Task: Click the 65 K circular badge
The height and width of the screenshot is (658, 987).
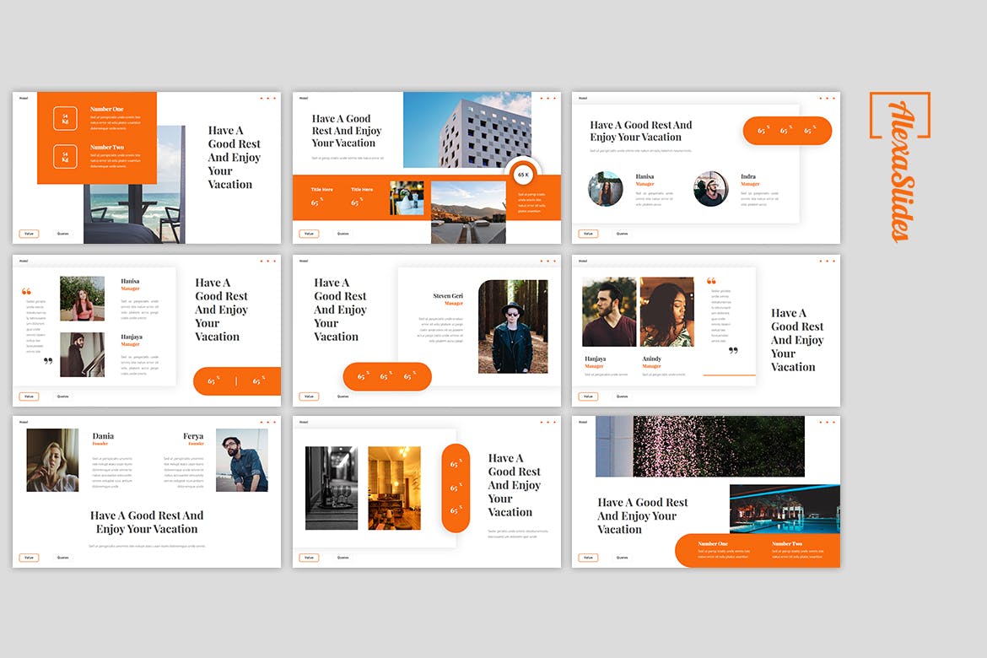Action: coord(523,175)
